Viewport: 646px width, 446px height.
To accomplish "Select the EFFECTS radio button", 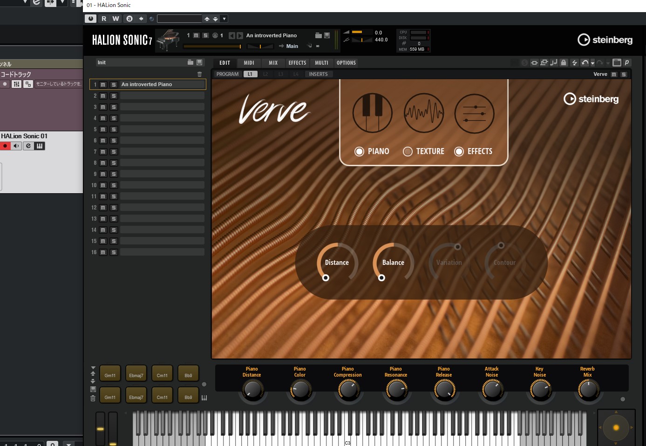I will point(459,151).
